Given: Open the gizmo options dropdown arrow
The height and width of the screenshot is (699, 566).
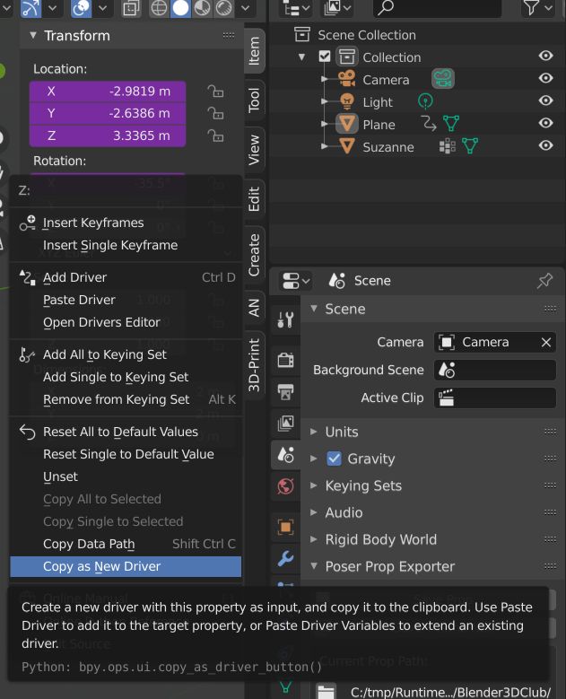Looking at the screenshot, I should (x=53, y=7).
